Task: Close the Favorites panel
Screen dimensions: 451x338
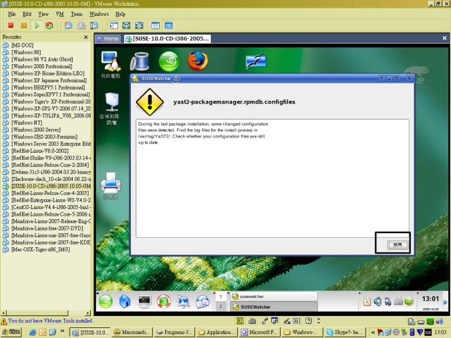Action: click(86, 37)
